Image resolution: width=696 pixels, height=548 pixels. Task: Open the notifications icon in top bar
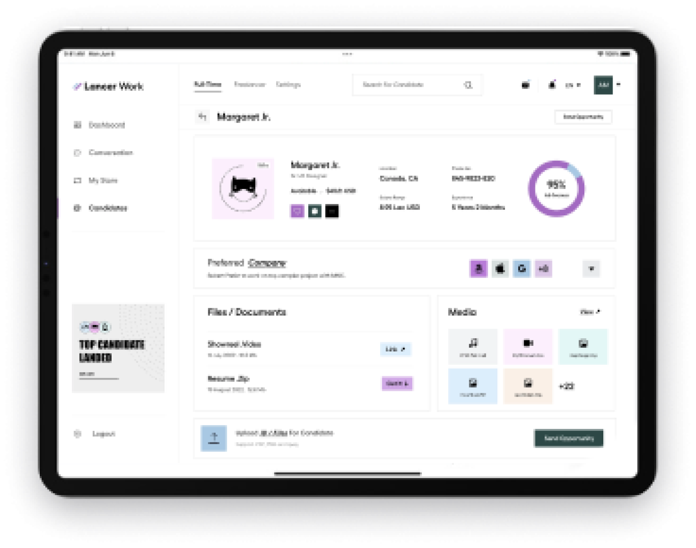(552, 85)
